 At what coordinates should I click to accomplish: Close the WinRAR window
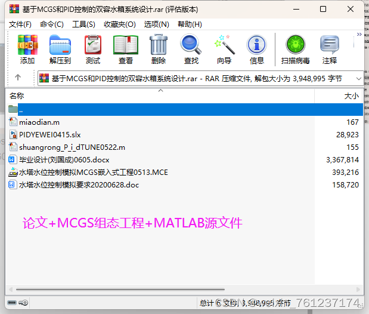(x=351, y=9)
